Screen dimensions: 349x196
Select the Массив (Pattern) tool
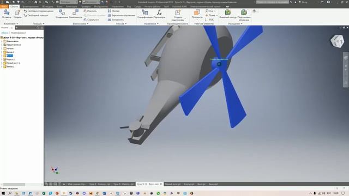[x=114, y=11]
